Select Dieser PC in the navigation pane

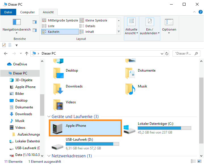point(20,73)
